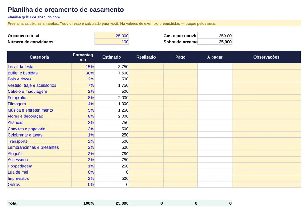The width and height of the screenshot is (308, 213).
Task: Select the 'Lua de mel' category cell
Action: 39,172
